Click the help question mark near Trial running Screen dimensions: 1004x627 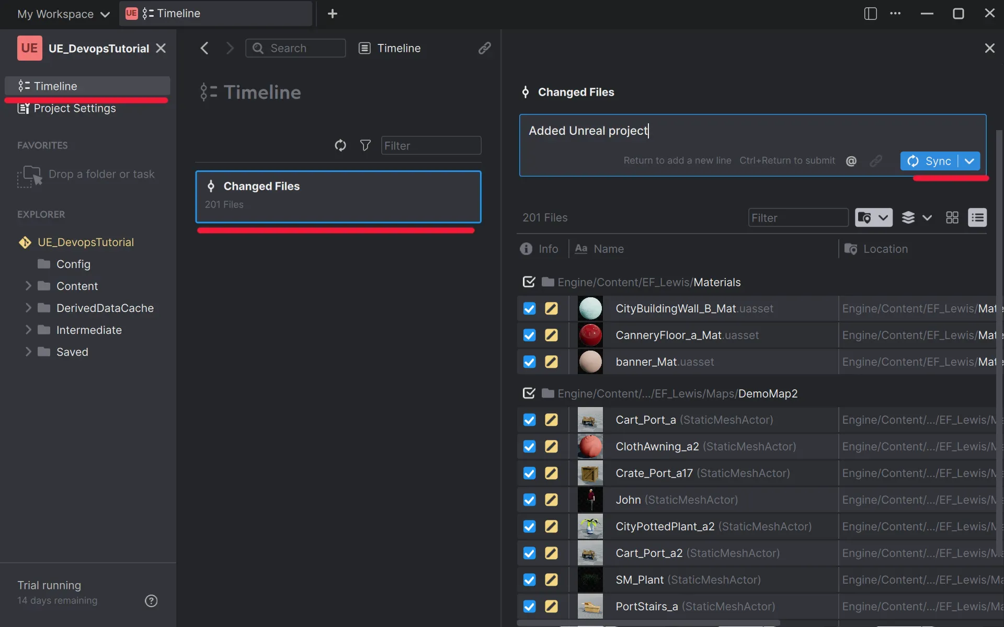pos(151,600)
